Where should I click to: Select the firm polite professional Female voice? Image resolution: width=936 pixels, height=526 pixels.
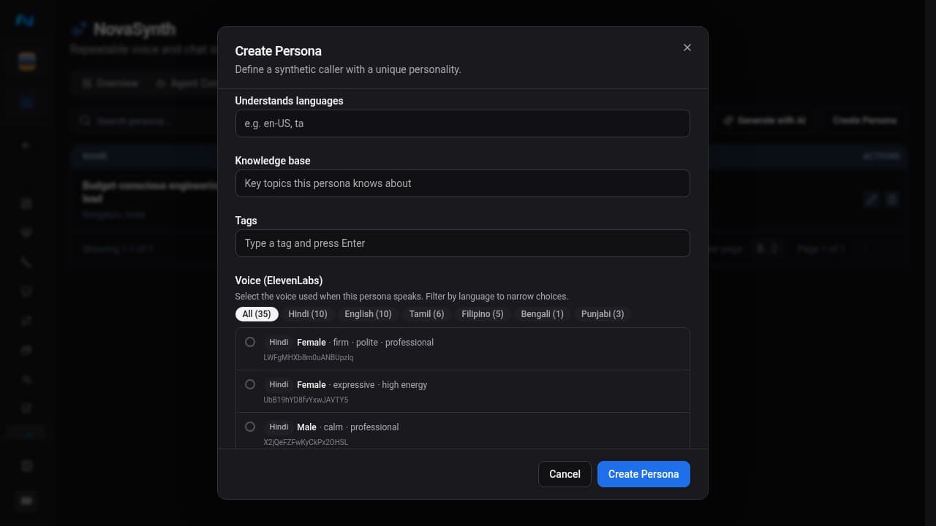click(x=250, y=342)
